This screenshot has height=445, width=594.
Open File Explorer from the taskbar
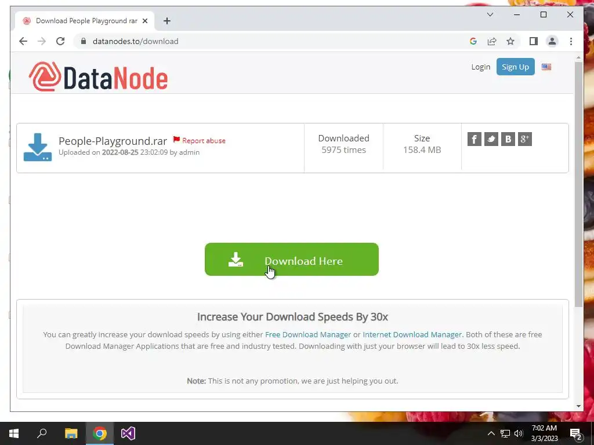pos(71,433)
